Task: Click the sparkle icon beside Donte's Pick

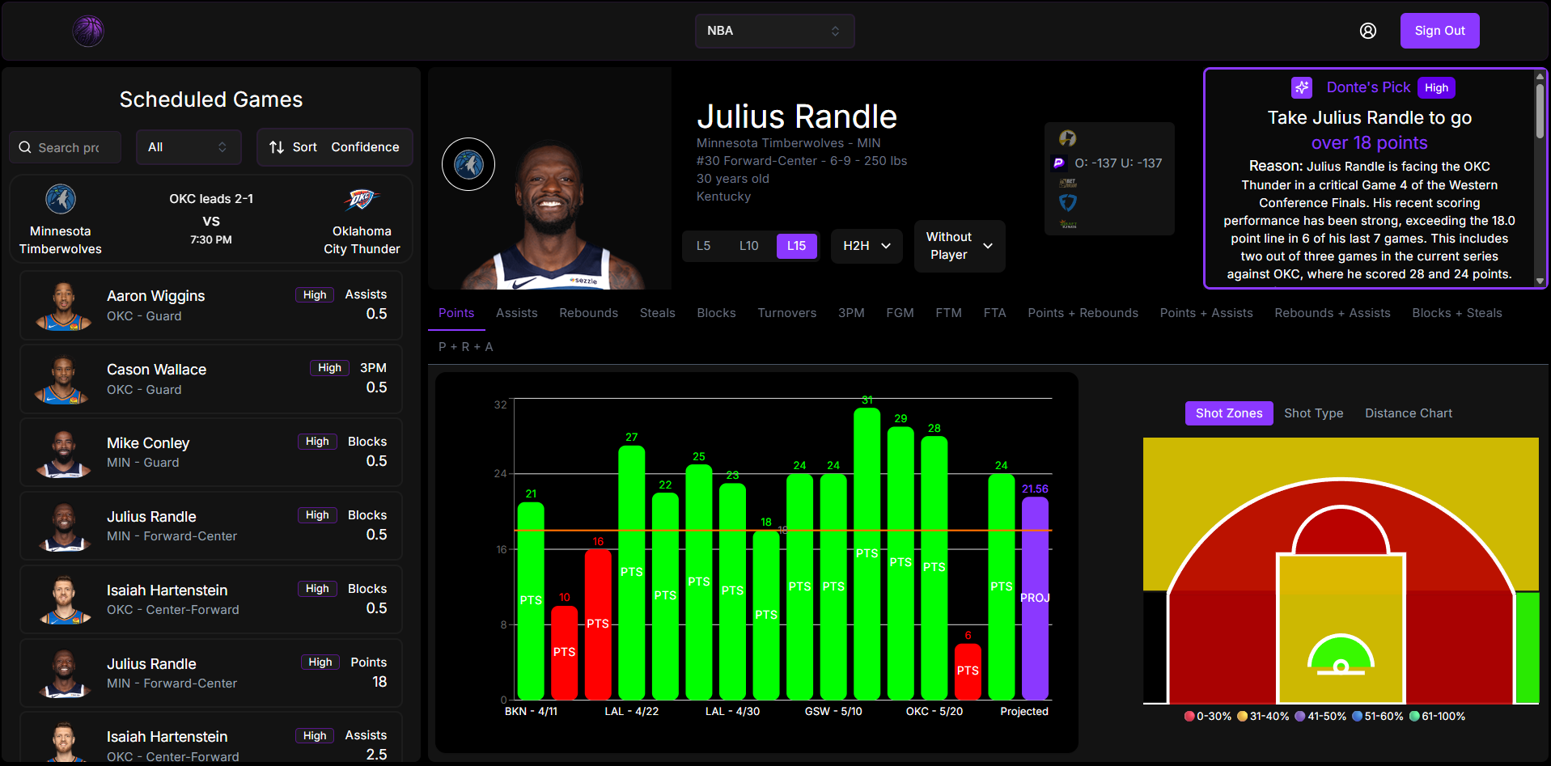Action: 1301,87
